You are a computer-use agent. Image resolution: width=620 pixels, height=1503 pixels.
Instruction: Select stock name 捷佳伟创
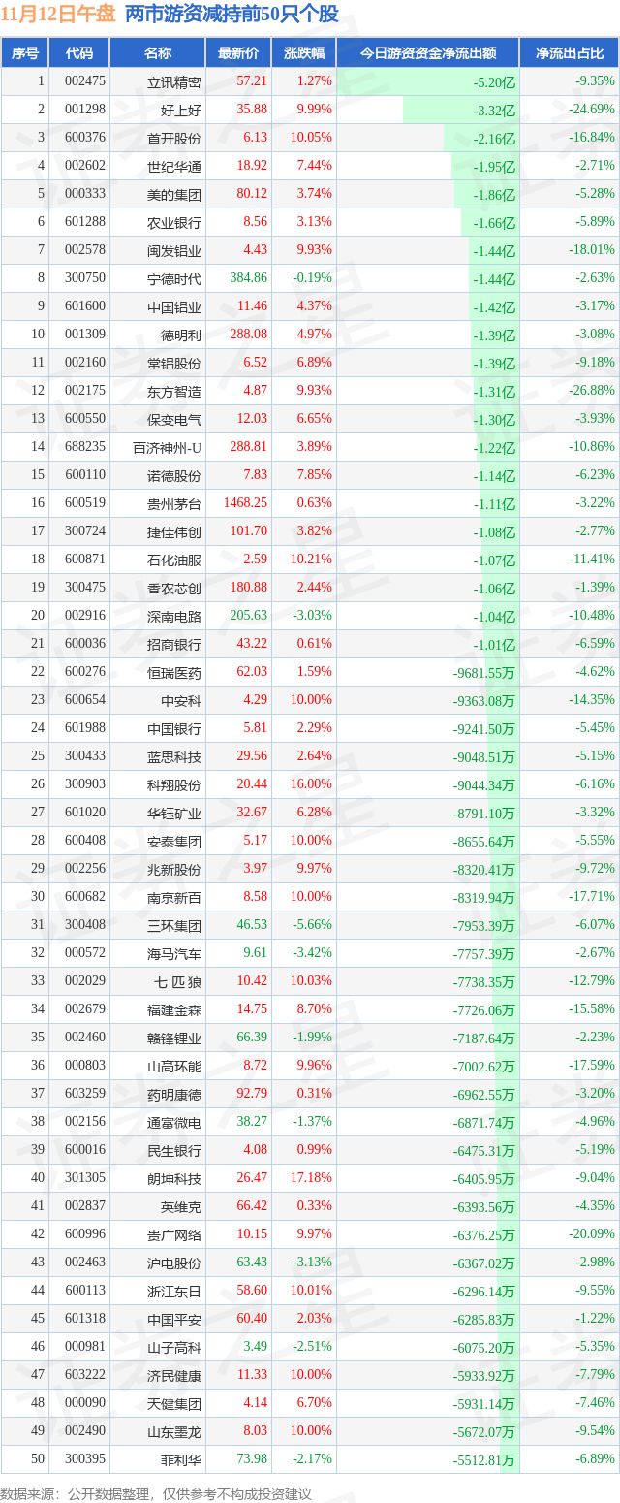[174, 532]
